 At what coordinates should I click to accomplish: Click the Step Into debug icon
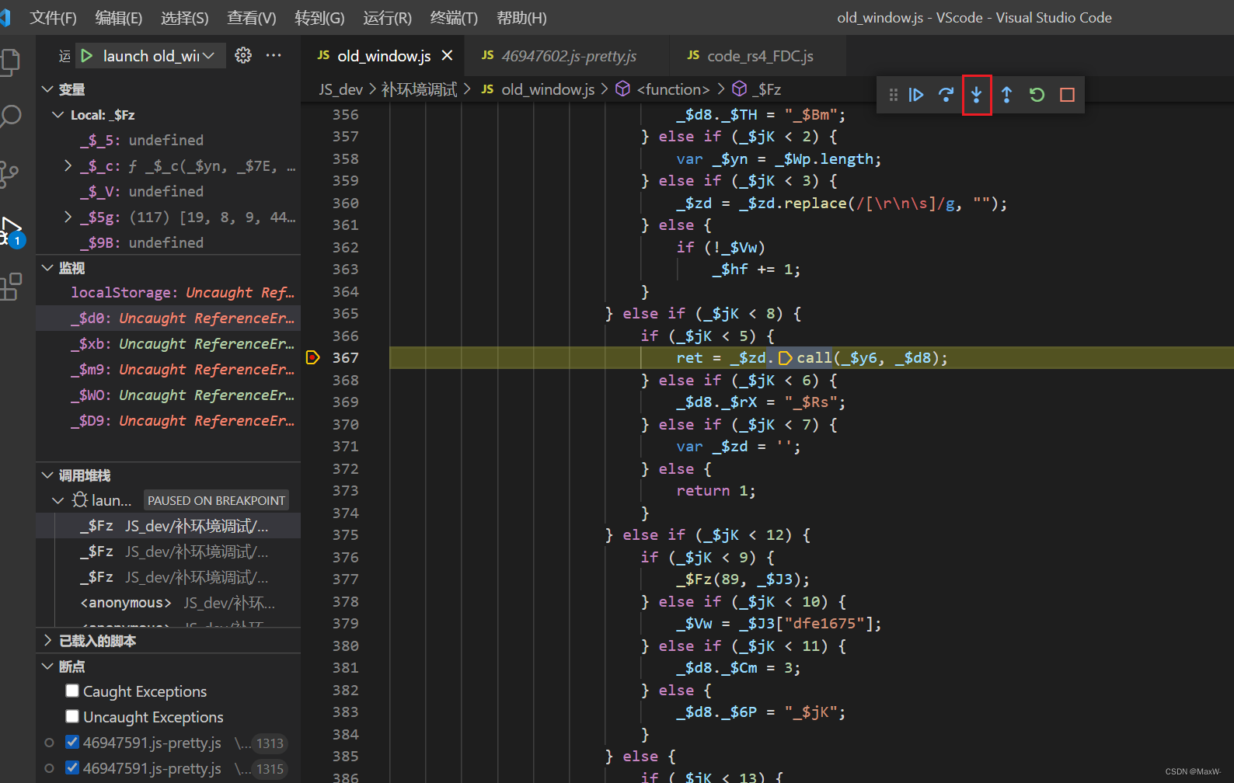[976, 95]
